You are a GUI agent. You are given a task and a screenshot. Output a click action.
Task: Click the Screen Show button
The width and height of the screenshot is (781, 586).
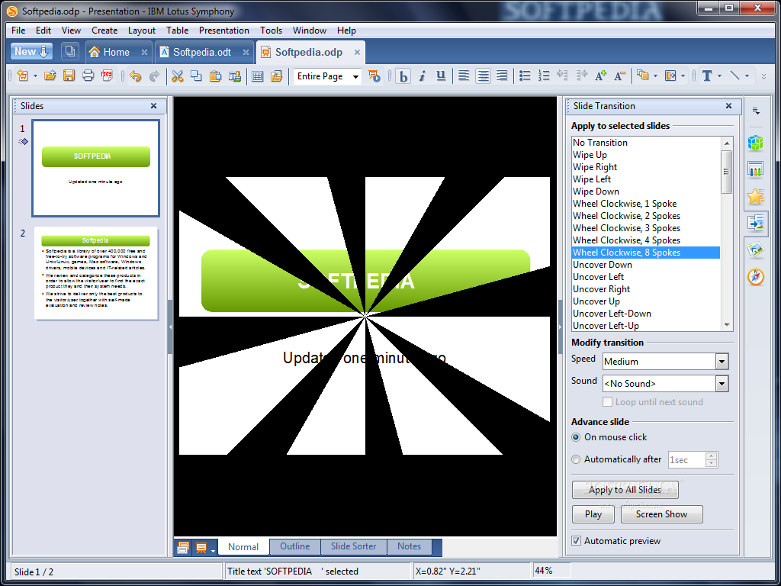click(x=661, y=514)
